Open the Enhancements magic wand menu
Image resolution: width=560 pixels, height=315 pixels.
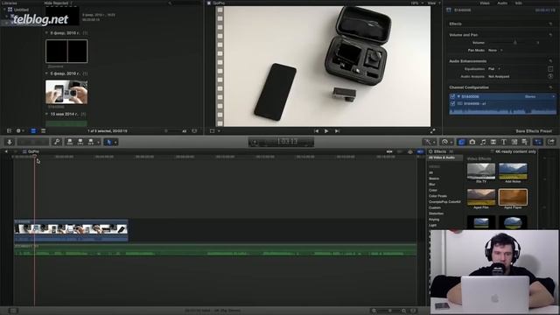(429, 142)
